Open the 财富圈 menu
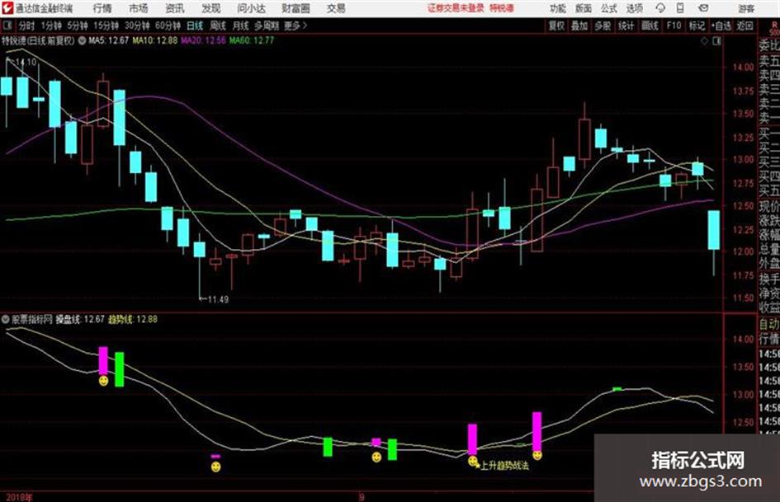Image resolution: width=780 pixels, height=502 pixels. click(x=295, y=8)
